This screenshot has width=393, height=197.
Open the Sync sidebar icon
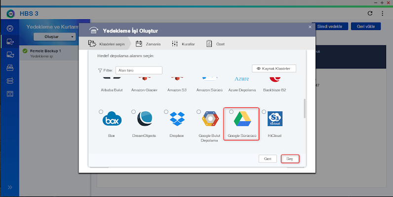(10, 55)
